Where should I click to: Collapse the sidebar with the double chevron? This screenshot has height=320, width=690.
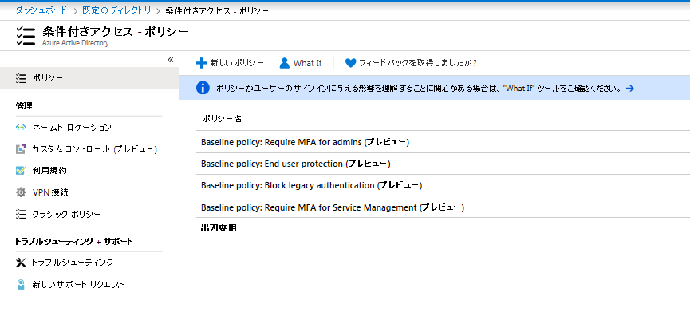[171, 60]
